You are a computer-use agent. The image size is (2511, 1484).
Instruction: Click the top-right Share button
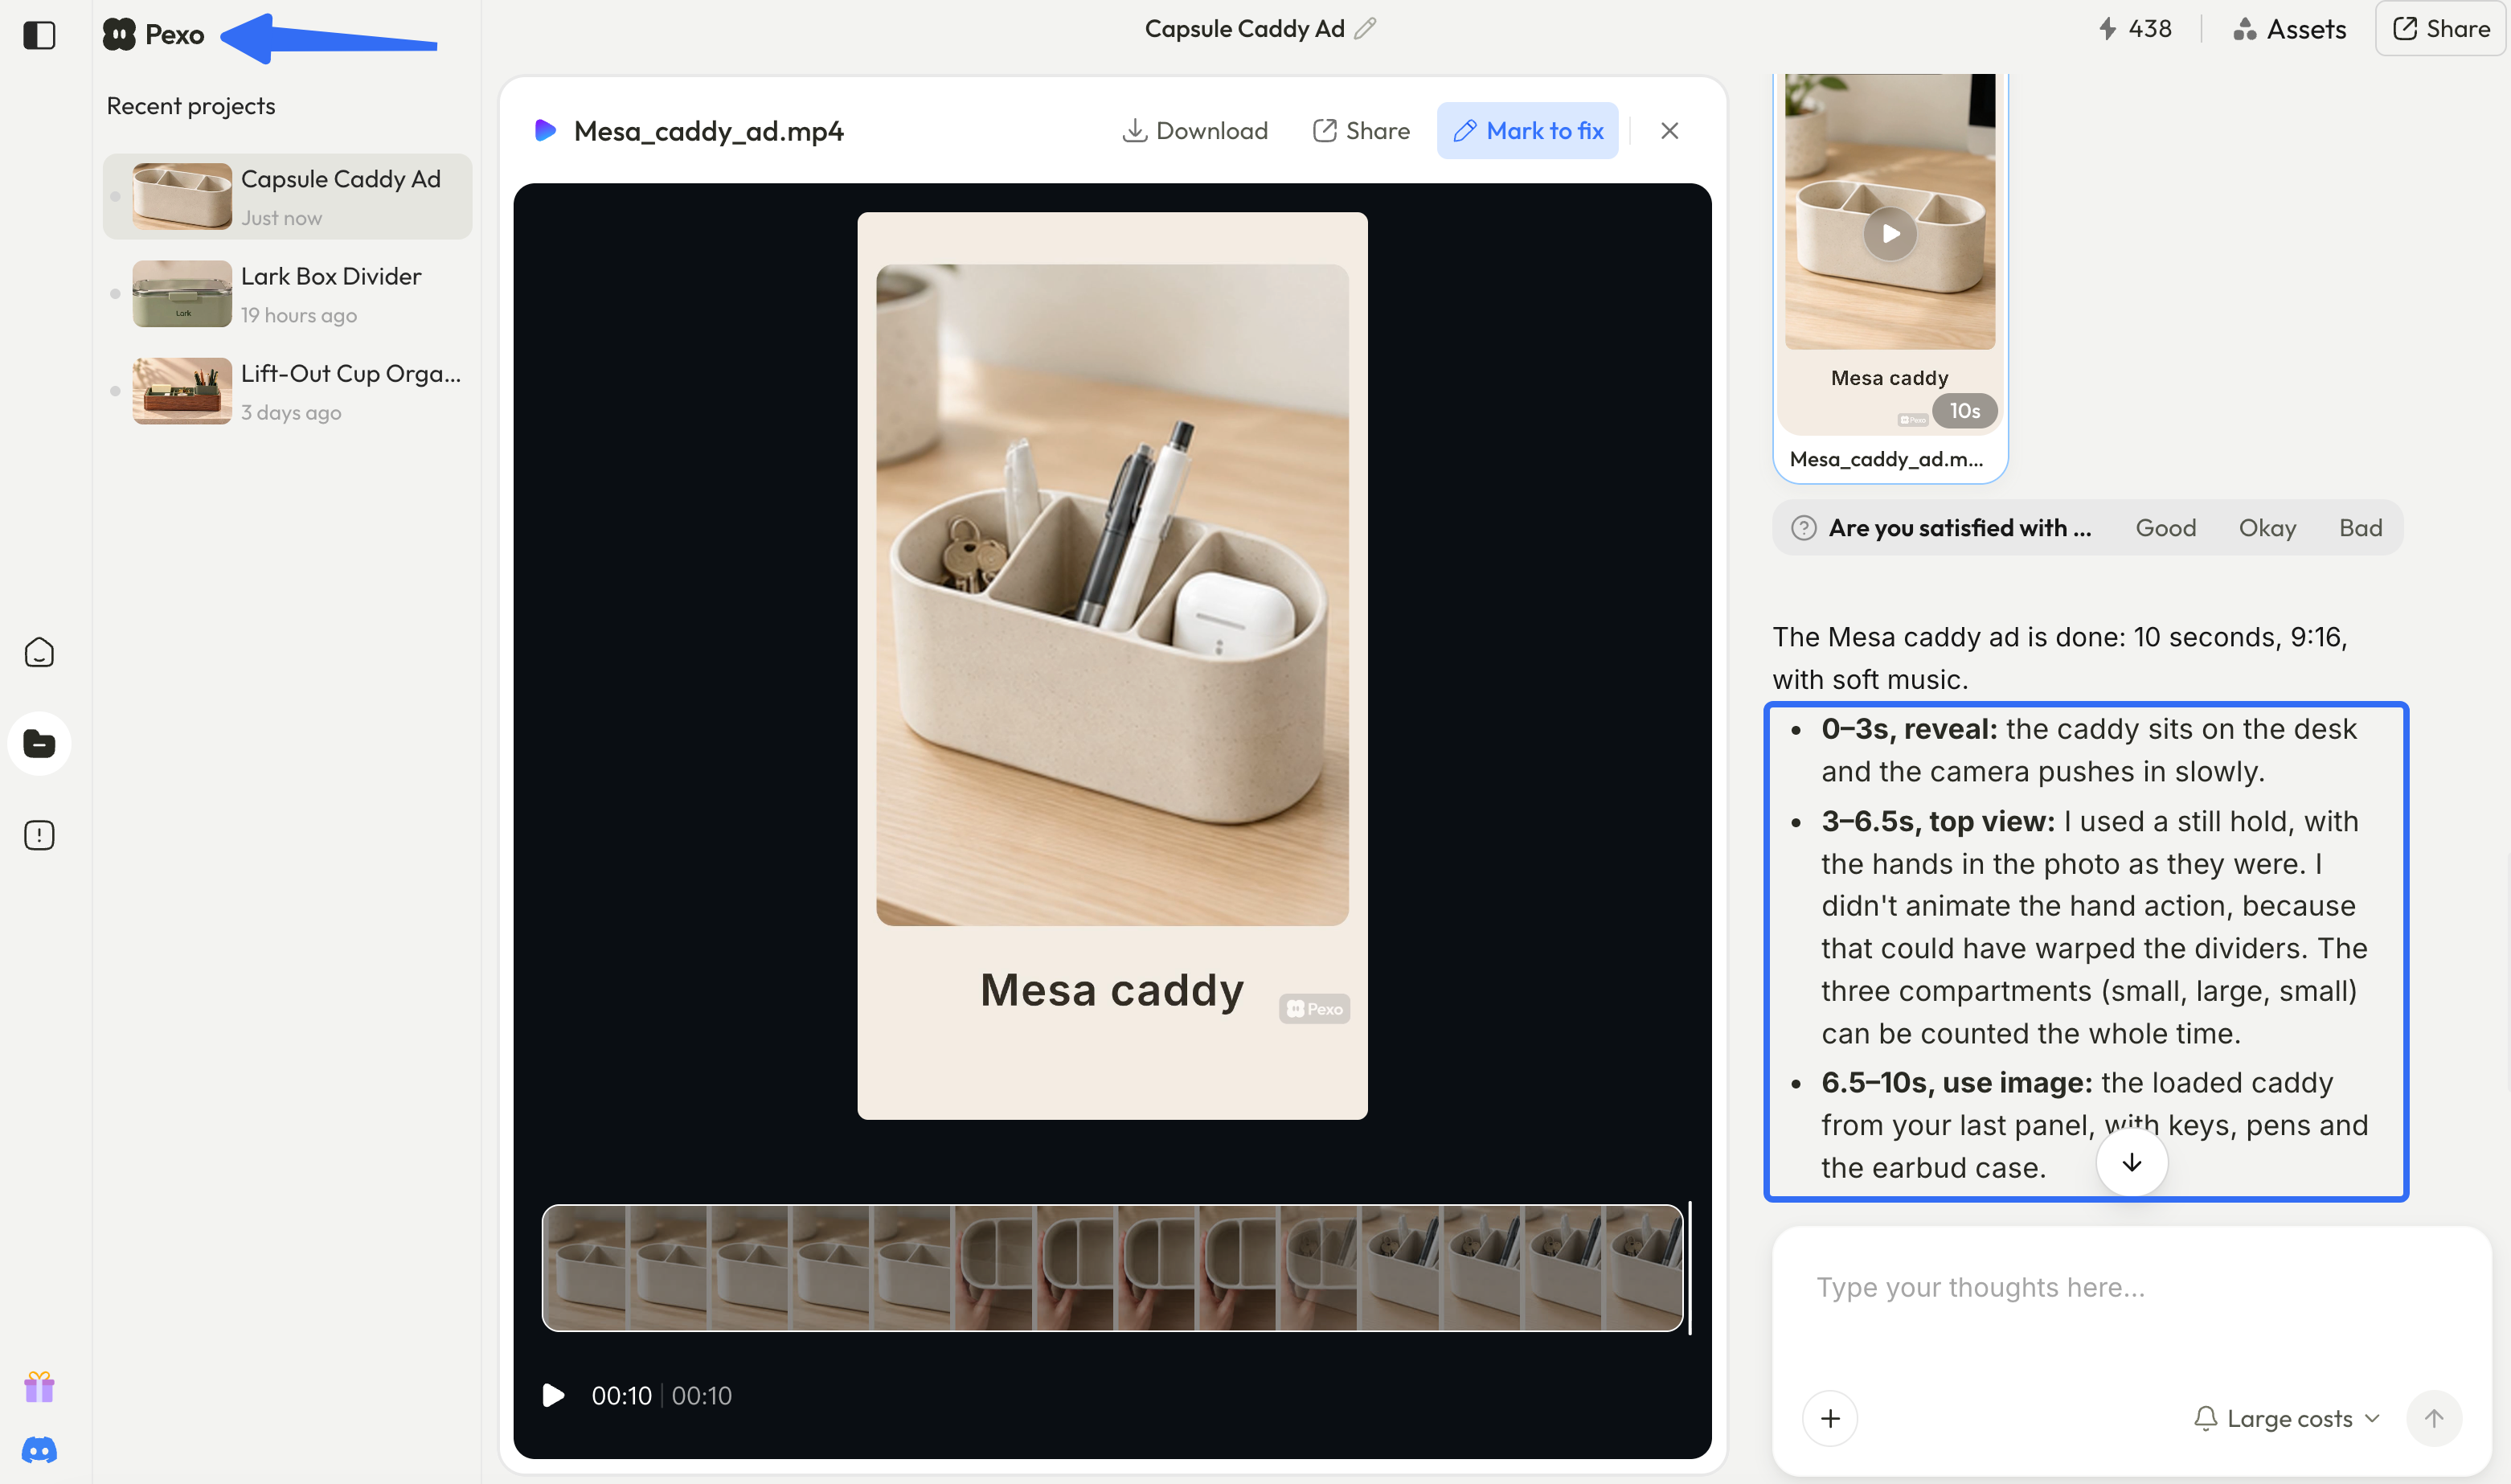click(2441, 29)
